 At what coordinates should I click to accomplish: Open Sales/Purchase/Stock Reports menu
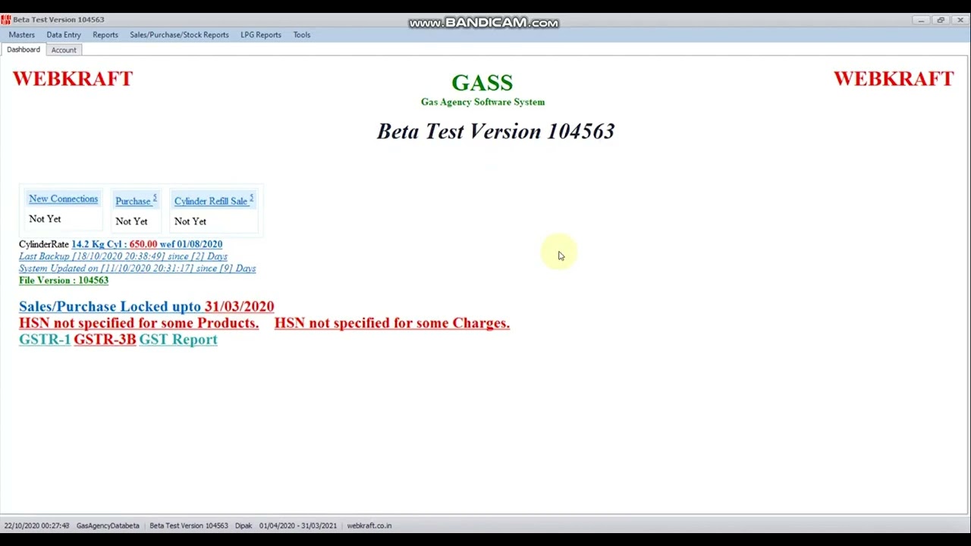click(x=179, y=35)
